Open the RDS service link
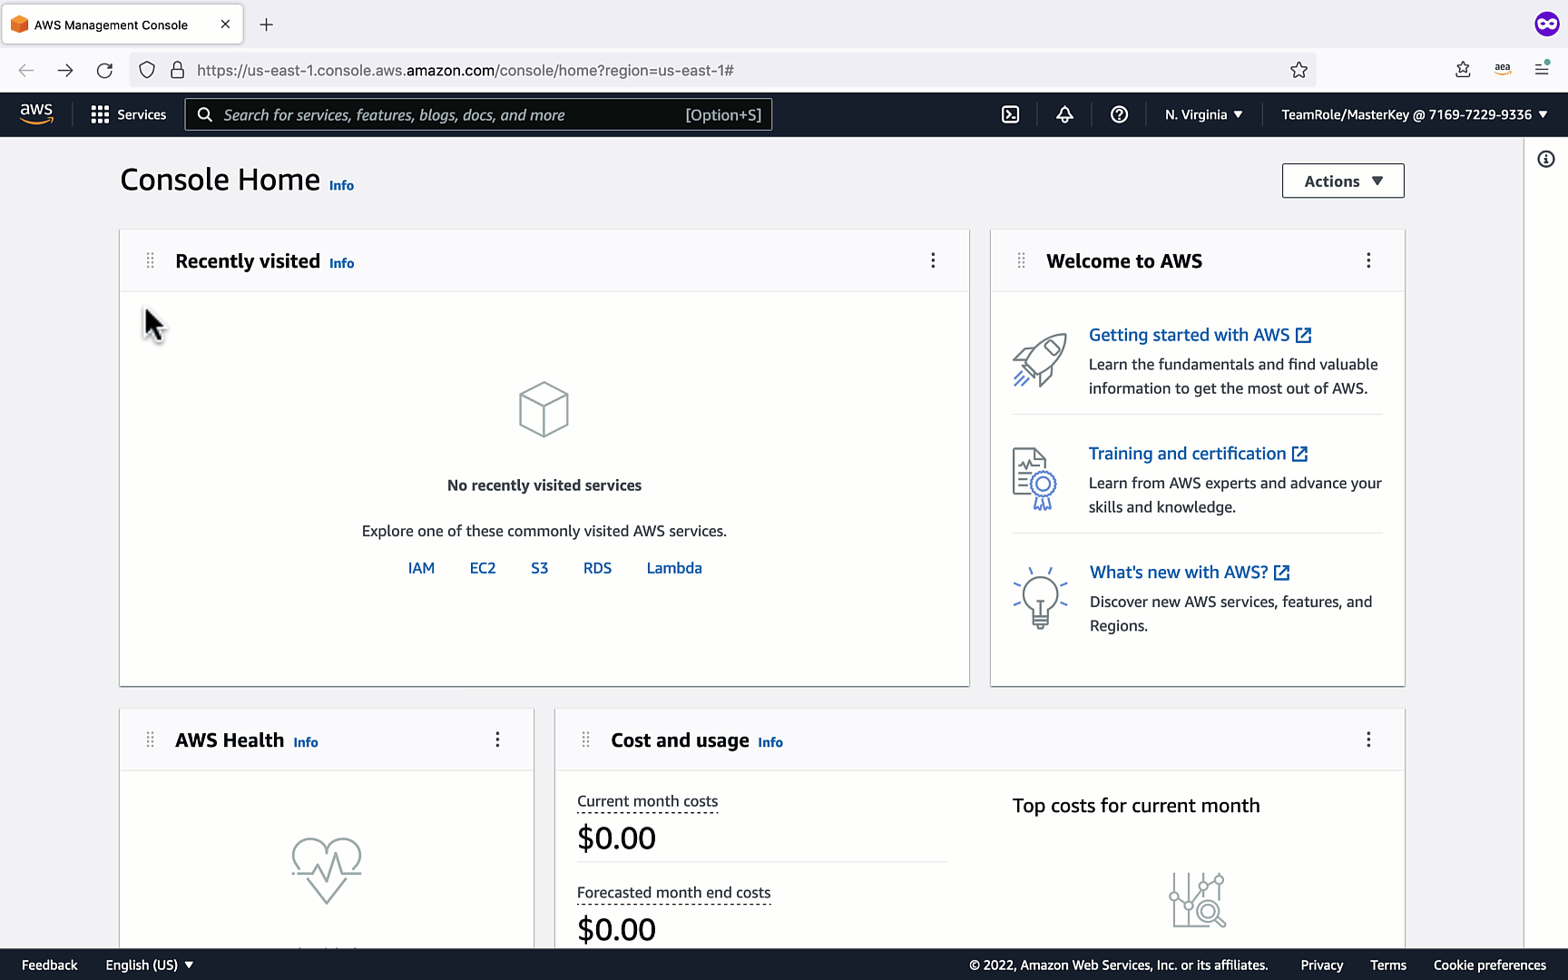 [x=597, y=568]
